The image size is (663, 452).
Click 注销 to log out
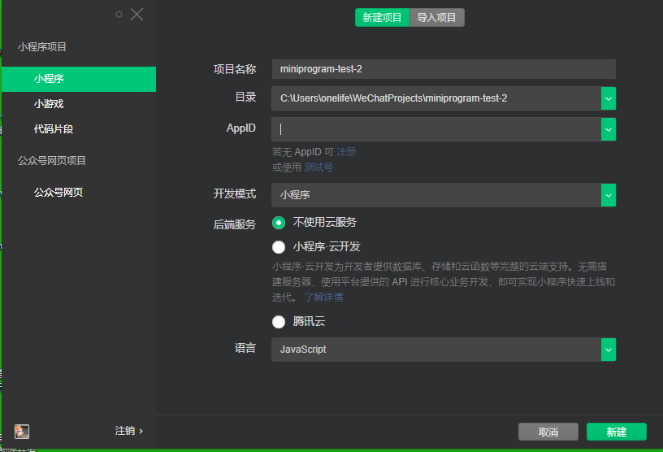pos(129,431)
